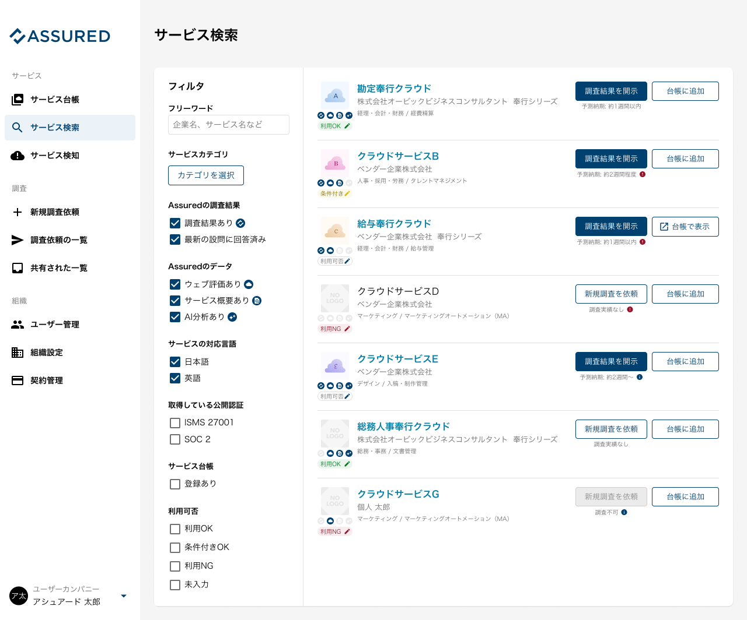Click 新規調査を依頼 for クラウドサービスD
Image resolution: width=747 pixels, height=620 pixels.
point(611,294)
